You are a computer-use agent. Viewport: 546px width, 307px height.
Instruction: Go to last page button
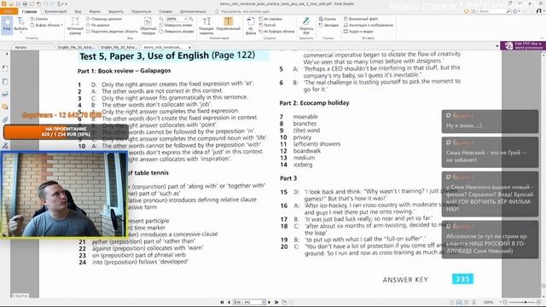276,302
